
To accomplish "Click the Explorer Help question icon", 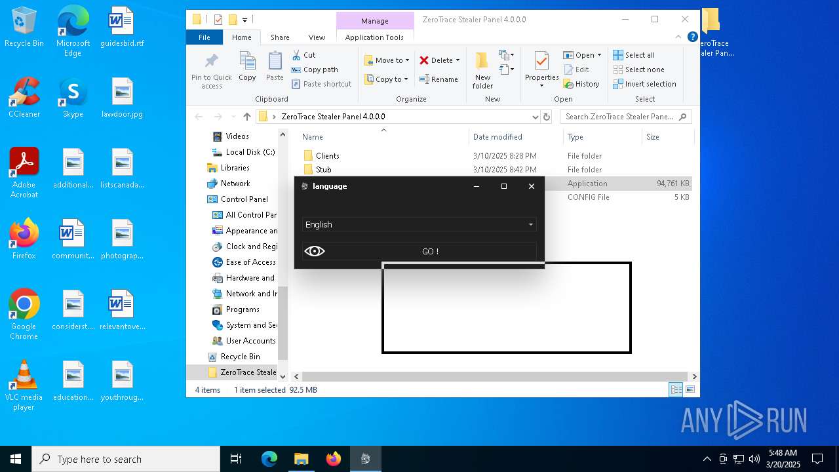I will (692, 37).
